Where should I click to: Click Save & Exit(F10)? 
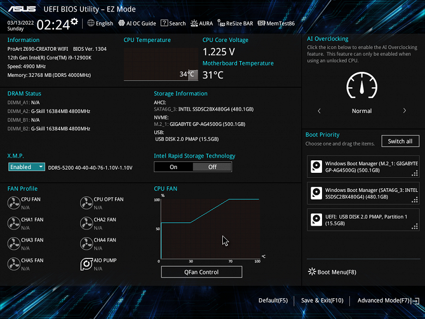322,300
